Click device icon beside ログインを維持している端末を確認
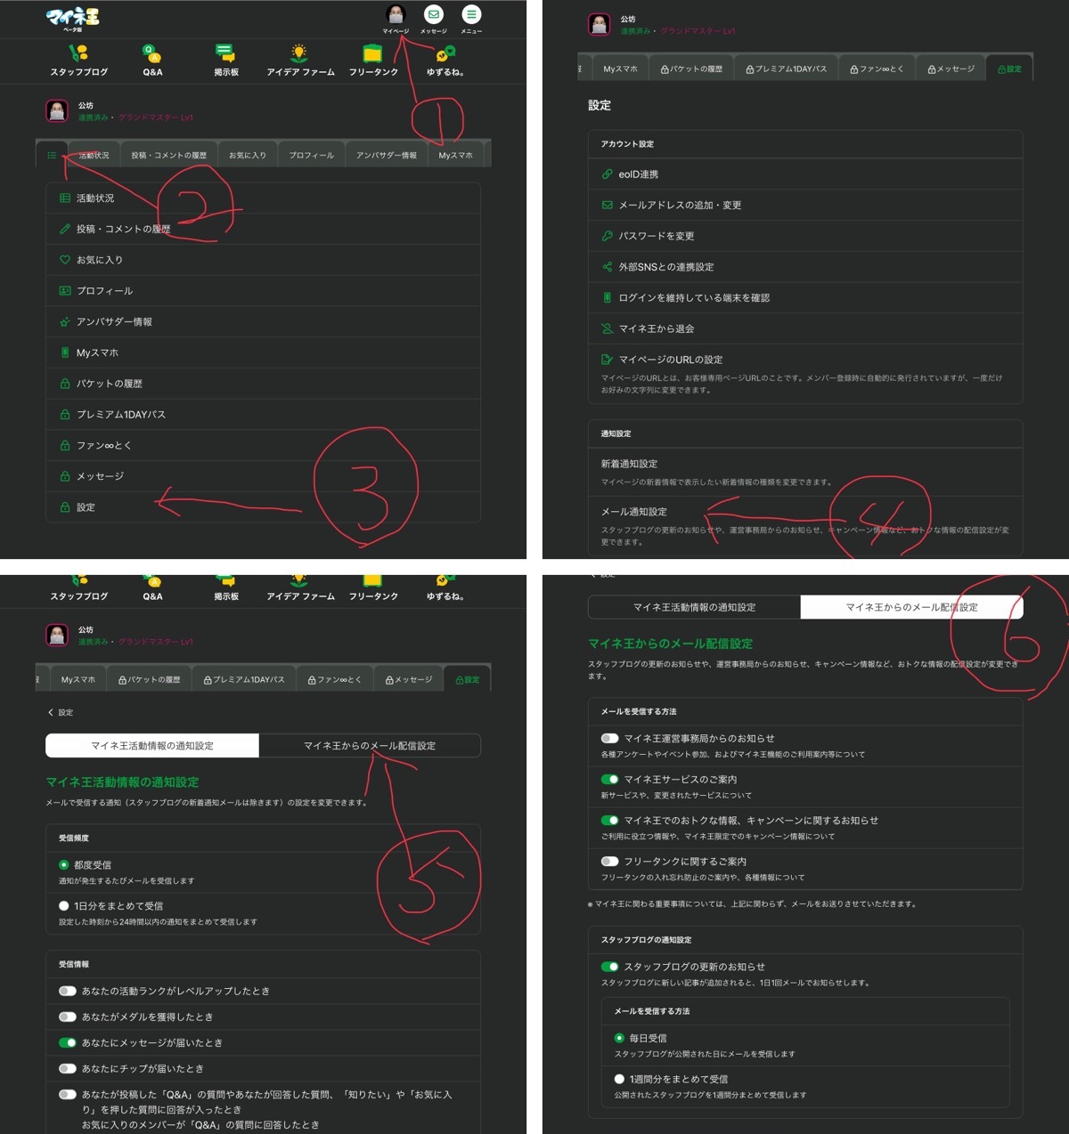The height and width of the screenshot is (1134, 1069). pyautogui.click(x=607, y=298)
